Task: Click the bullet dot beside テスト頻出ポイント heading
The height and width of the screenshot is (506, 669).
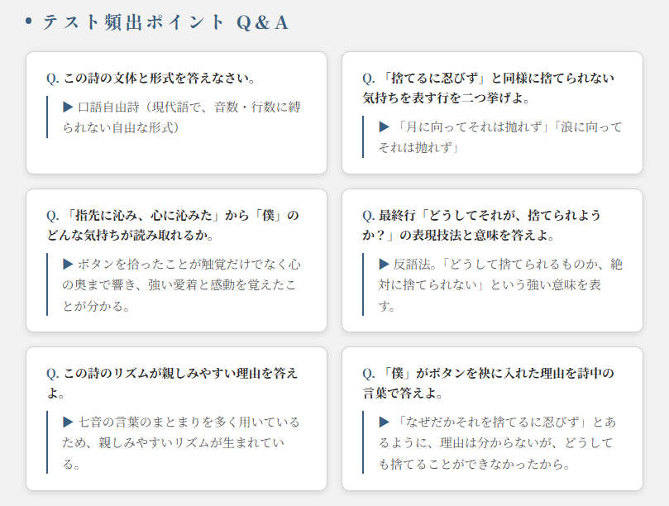Action: (x=29, y=22)
